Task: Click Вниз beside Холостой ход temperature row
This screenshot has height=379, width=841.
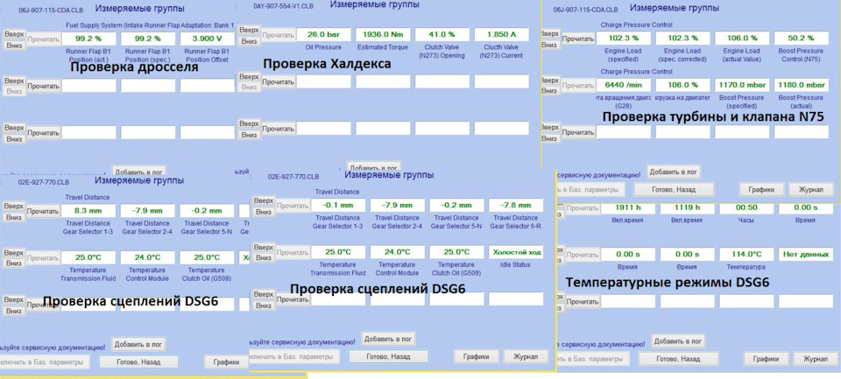Action: [x=264, y=258]
